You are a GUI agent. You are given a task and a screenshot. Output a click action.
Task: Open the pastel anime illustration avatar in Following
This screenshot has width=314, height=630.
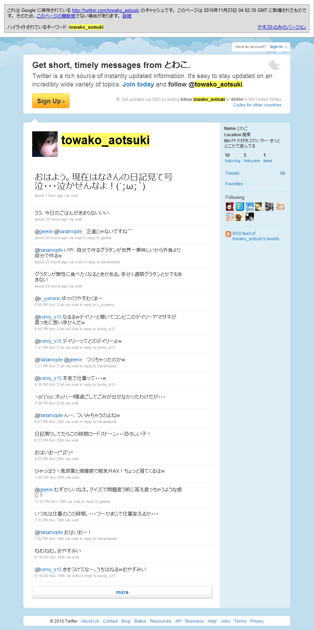230,217
